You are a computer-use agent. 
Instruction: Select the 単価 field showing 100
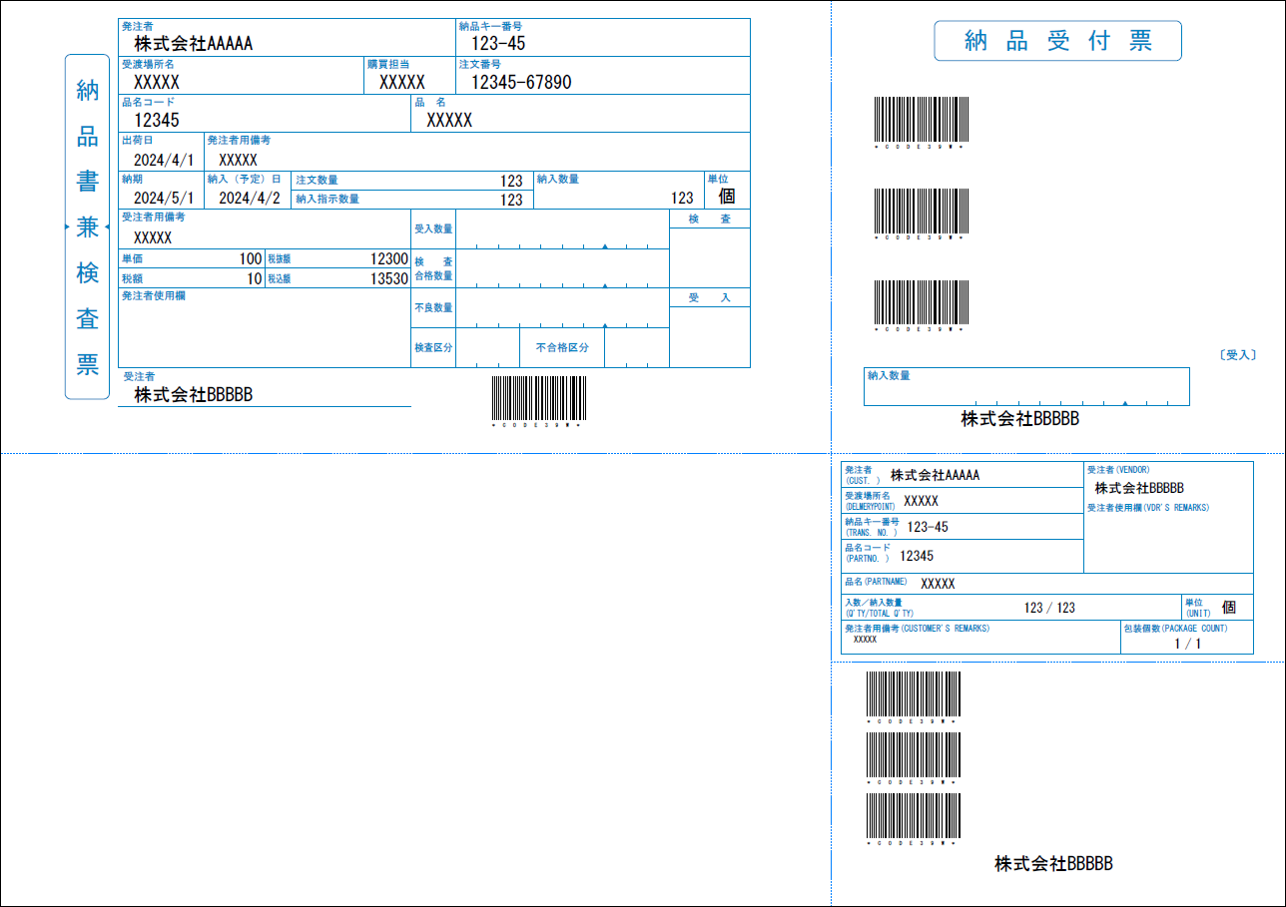250,258
